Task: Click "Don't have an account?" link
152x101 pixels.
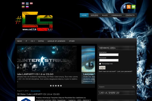Action: point(107,71)
